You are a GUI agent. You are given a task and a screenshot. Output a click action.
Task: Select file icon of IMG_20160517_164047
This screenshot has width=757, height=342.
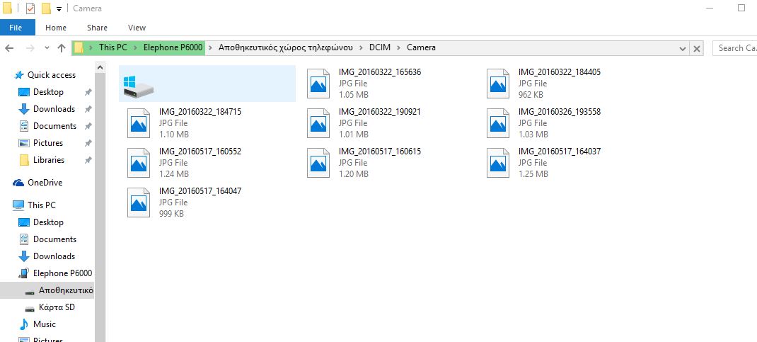tap(139, 203)
